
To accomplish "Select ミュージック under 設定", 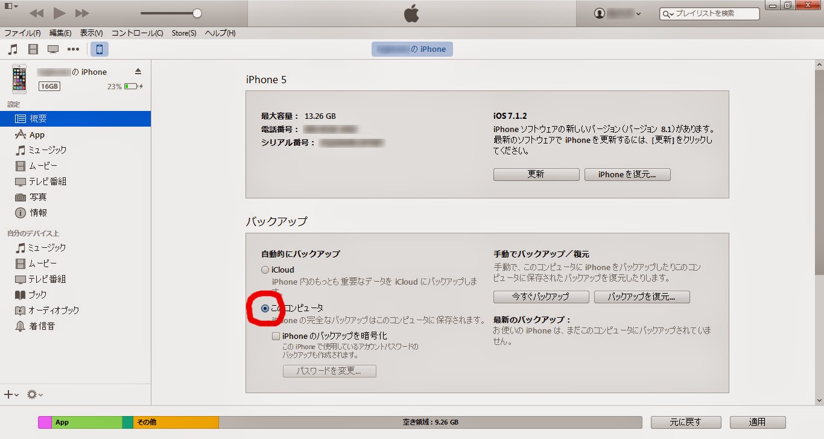I will [75, 150].
